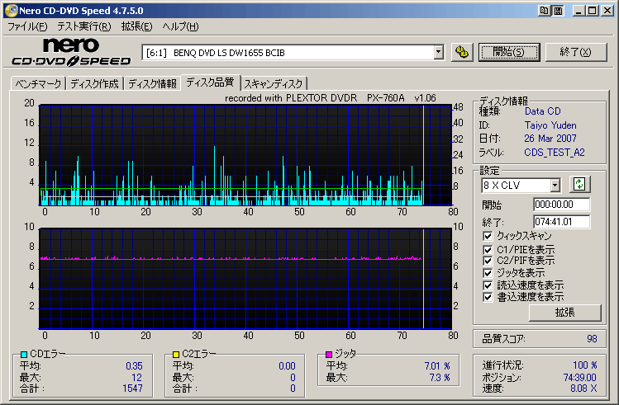Click the 終了(X) exit button
619x405 pixels.
(575, 52)
